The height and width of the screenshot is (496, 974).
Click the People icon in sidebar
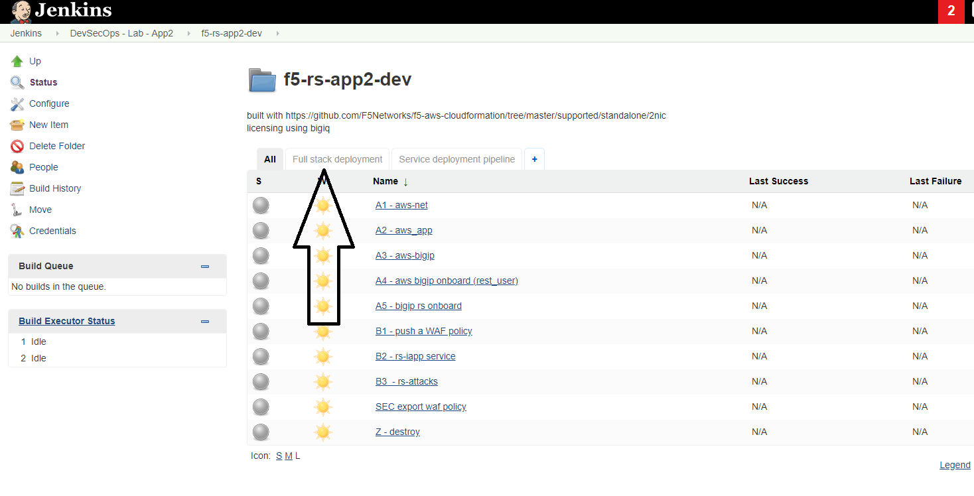click(x=17, y=167)
